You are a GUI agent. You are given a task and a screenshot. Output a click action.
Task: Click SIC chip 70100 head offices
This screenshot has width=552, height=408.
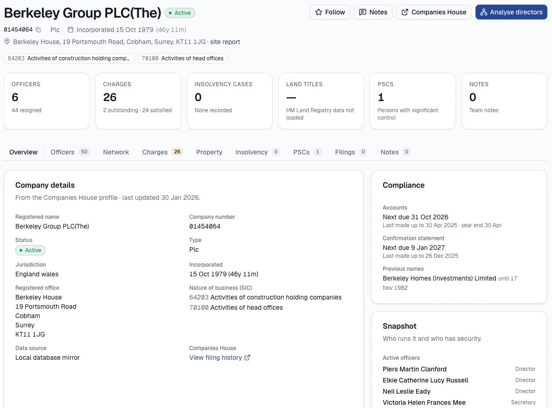tap(182, 58)
